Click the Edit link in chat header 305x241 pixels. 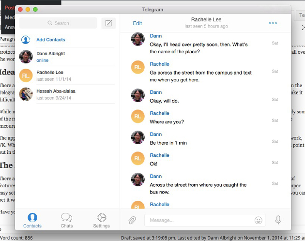click(x=137, y=23)
